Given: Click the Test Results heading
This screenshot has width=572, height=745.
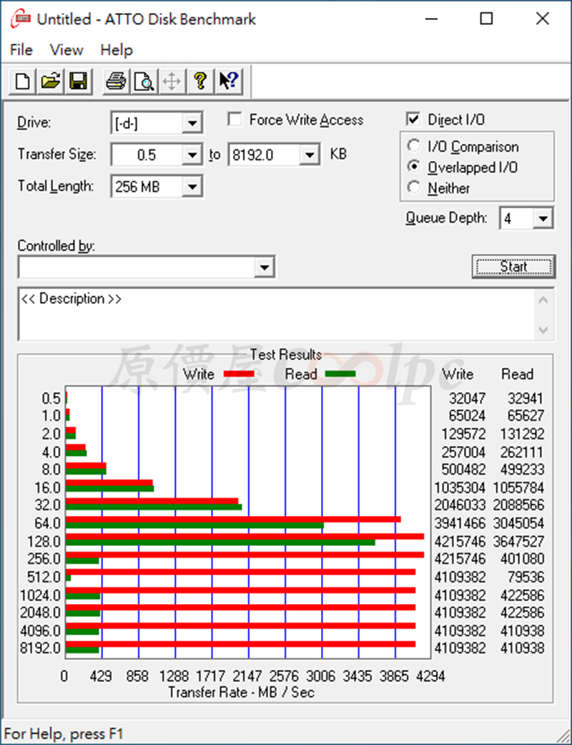Looking at the screenshot, I should 286,354.
